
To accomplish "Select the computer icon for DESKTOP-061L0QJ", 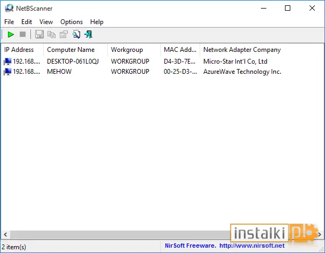I will click(7, 62).
